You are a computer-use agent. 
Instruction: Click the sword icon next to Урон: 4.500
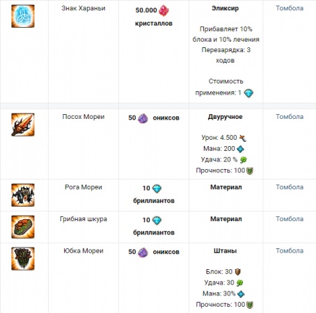243,138
